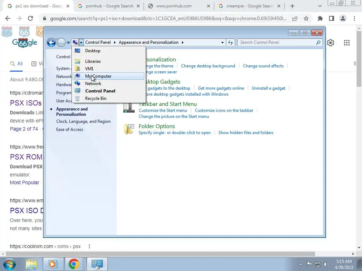Click the Chrome address bar URL
Screen dimensions: 362x271
(168, 18)
